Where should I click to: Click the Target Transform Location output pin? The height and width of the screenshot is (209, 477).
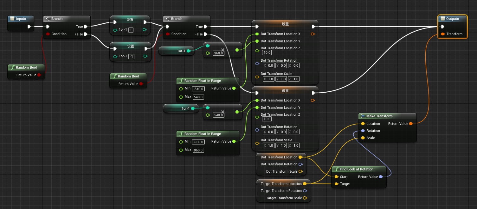305,184
